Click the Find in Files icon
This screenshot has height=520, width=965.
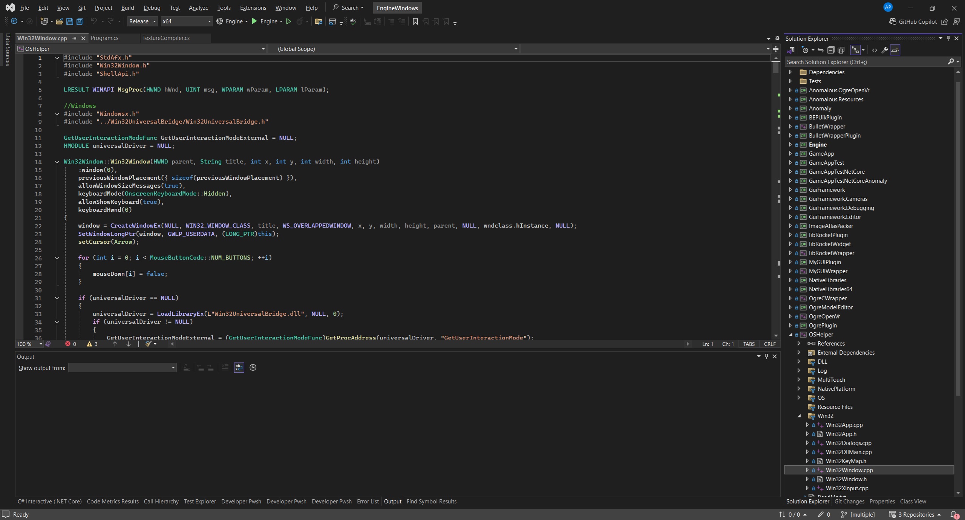(x=319, y=21)
